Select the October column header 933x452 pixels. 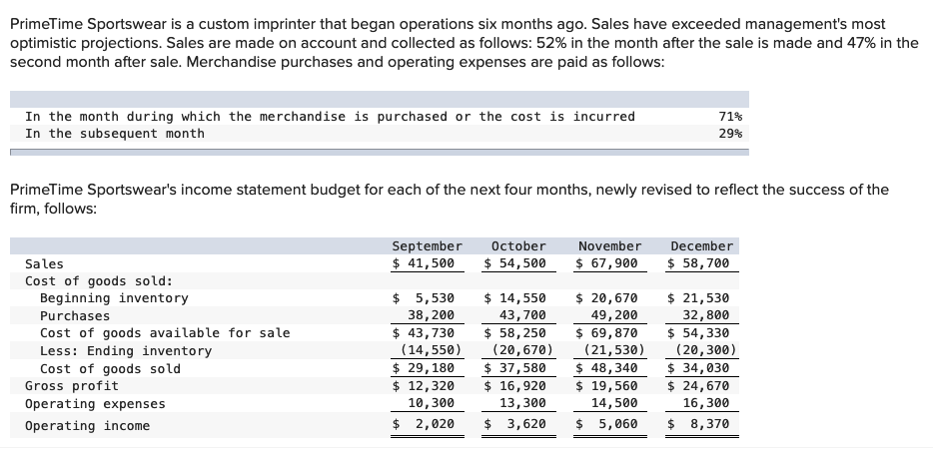tap(518, 246)
